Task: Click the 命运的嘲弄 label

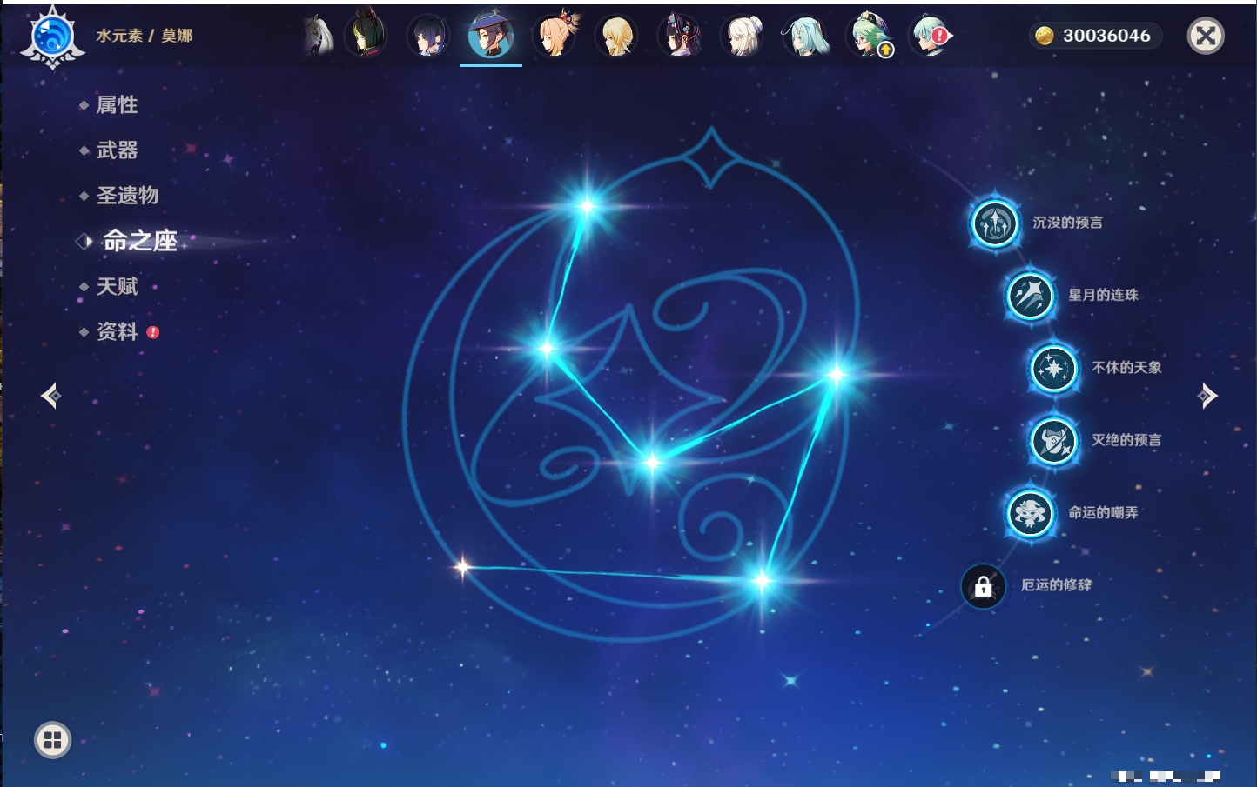Action: click(1103, 513)
